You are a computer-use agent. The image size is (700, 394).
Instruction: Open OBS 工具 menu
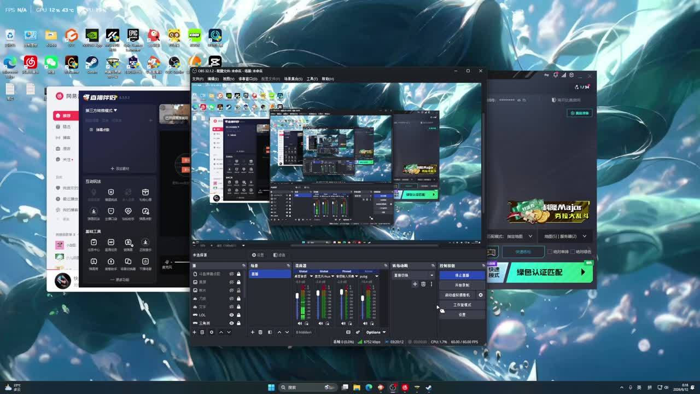312,79
